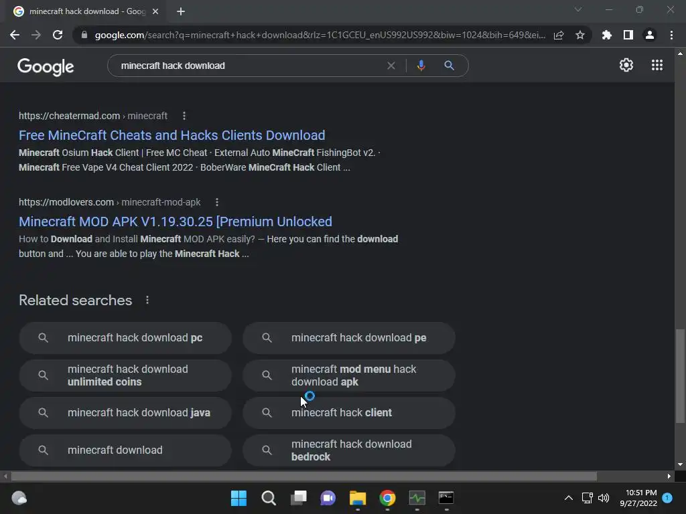Image resolution: width=686 pixels, height=514 pixels.
Task: Show hidden system tray icons
Action: [x=568, y=498]
